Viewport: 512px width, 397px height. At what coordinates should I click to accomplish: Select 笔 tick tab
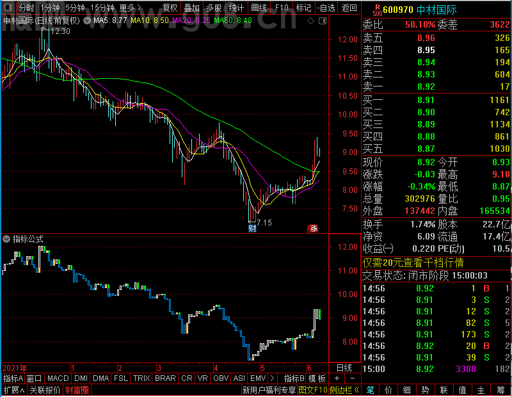point(370,390)
